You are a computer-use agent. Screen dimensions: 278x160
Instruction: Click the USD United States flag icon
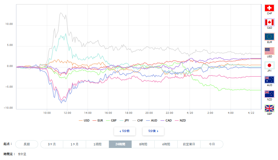(x=269, y=51)
